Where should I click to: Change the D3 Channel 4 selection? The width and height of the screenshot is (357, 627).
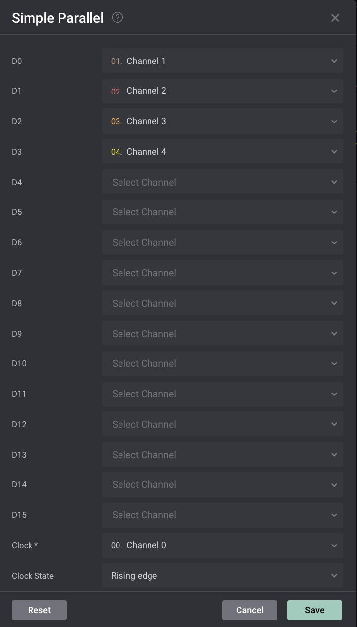pyautogui.click(x=222, y=152)
